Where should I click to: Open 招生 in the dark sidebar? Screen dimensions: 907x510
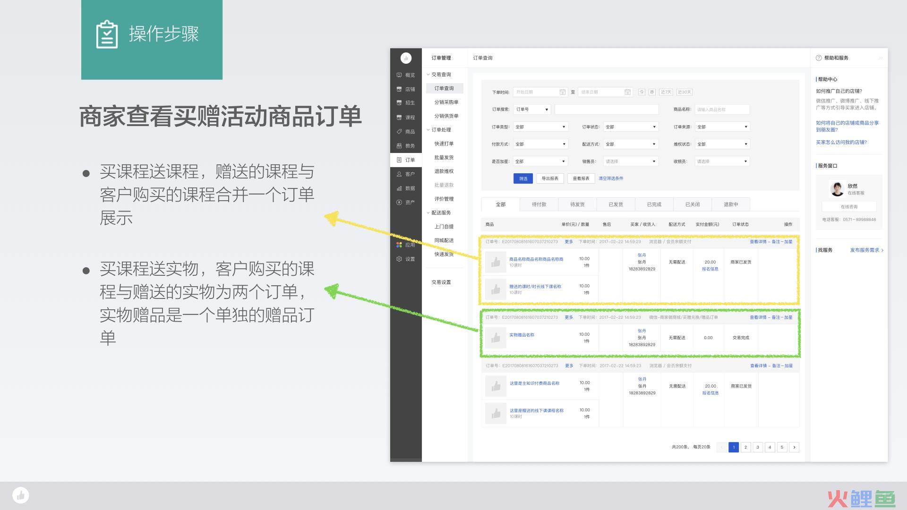[406, 103]
